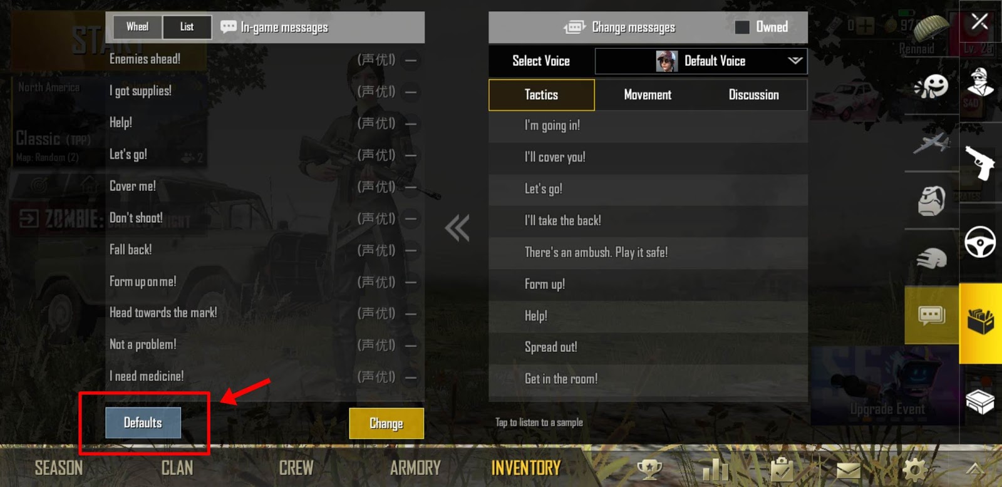Switch to the Movement tab
The image size is (1002, 487).
[648, 95]
